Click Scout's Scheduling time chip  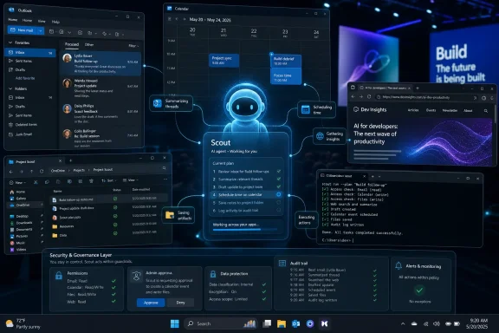[316, 109]
